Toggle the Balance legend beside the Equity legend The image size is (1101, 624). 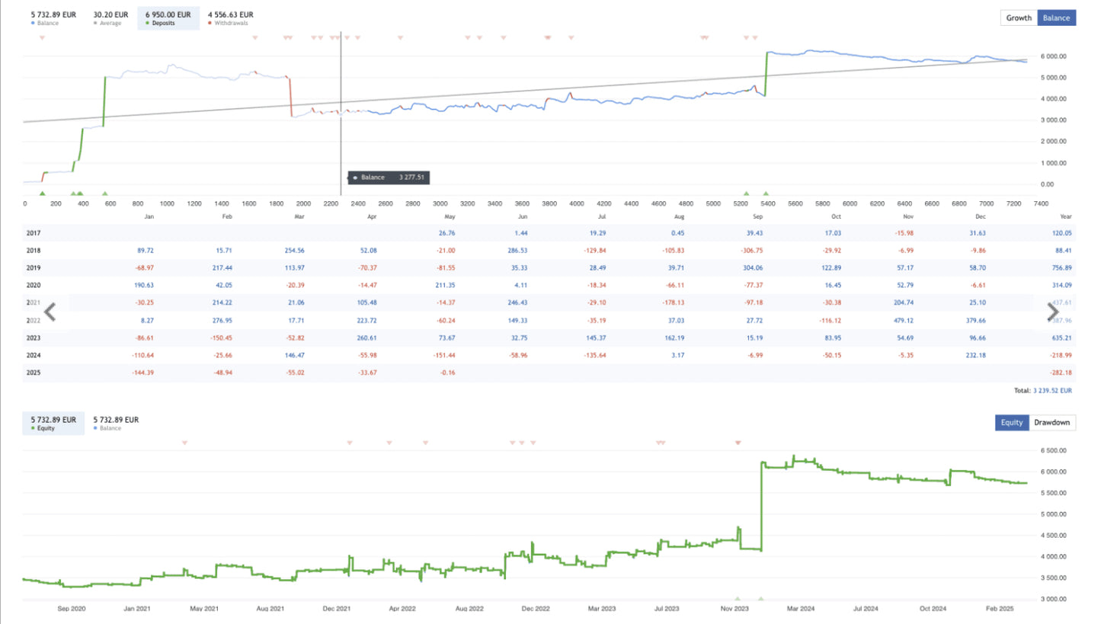[116, 424]
